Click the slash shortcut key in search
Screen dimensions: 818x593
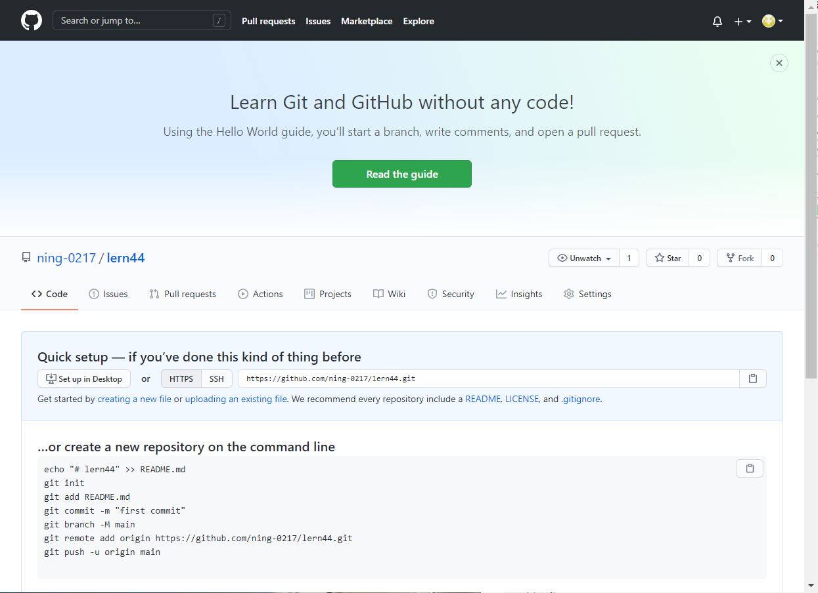point(219,20)
